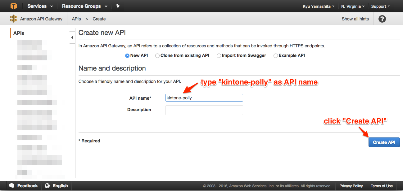Viewport: 403px width, 191px height.
Task: Open the Resource Groups dropdown
Action: pos(84,6)
